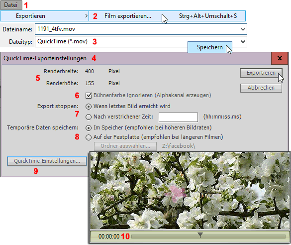
Task: Click the Speichern button
Action: click(x=210, y=47)
